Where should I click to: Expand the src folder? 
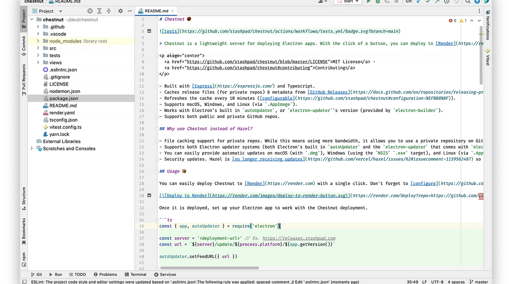click(x=38, y=48)
